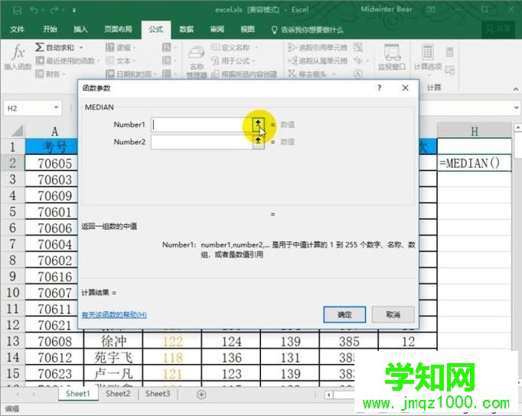This screenshot has height=416, width=522.
Task: Switch to the View (视图) tab
Action: (247, 29)
